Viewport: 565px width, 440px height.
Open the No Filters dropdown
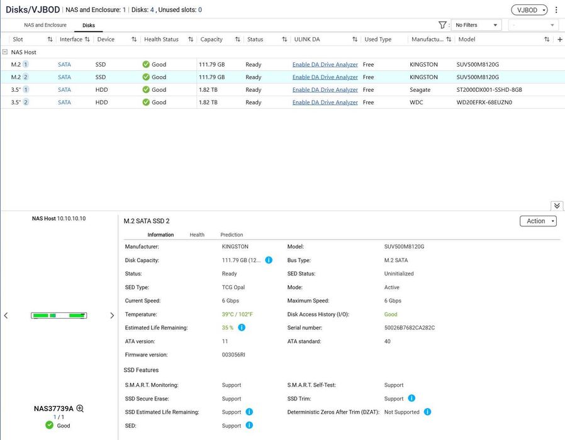click(476, 25)
